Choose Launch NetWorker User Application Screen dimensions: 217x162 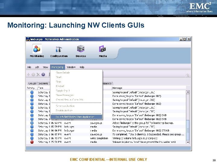(76, 117)
